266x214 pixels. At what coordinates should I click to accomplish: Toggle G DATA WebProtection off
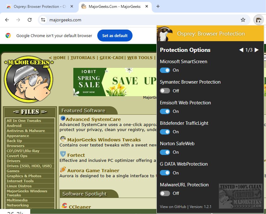click(165, 173)
